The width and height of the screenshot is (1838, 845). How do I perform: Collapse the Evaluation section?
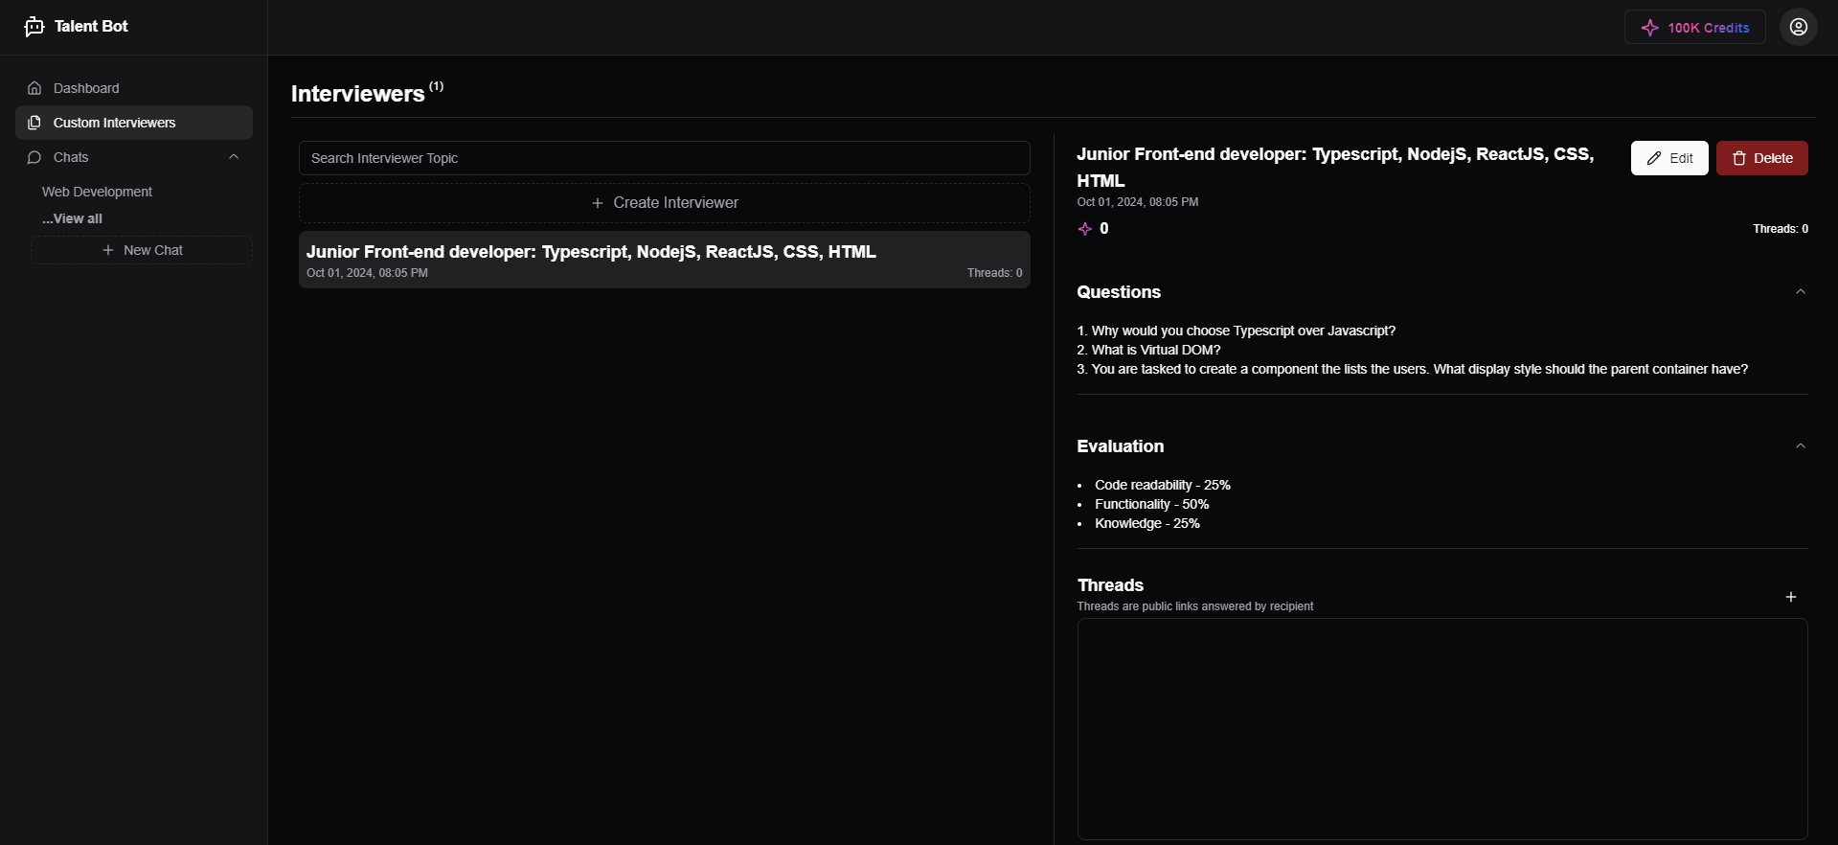(1800, 446)
